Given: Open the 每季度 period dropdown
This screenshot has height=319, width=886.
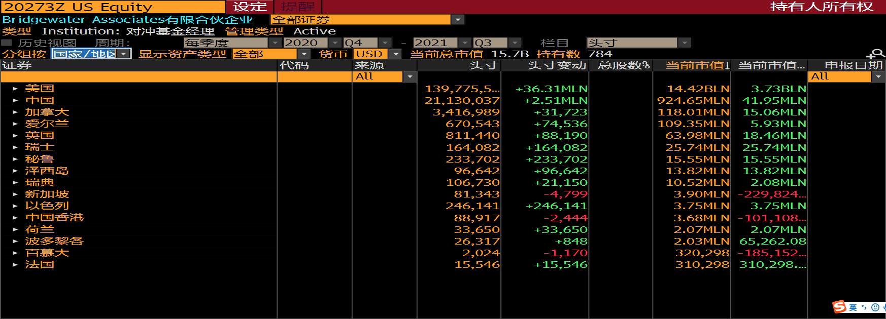Looking at the screenshot, I should 275,43.
